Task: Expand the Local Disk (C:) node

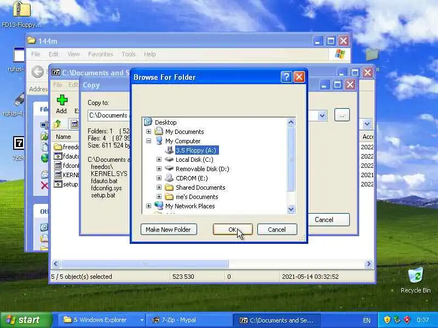Action: click(159, 159)
